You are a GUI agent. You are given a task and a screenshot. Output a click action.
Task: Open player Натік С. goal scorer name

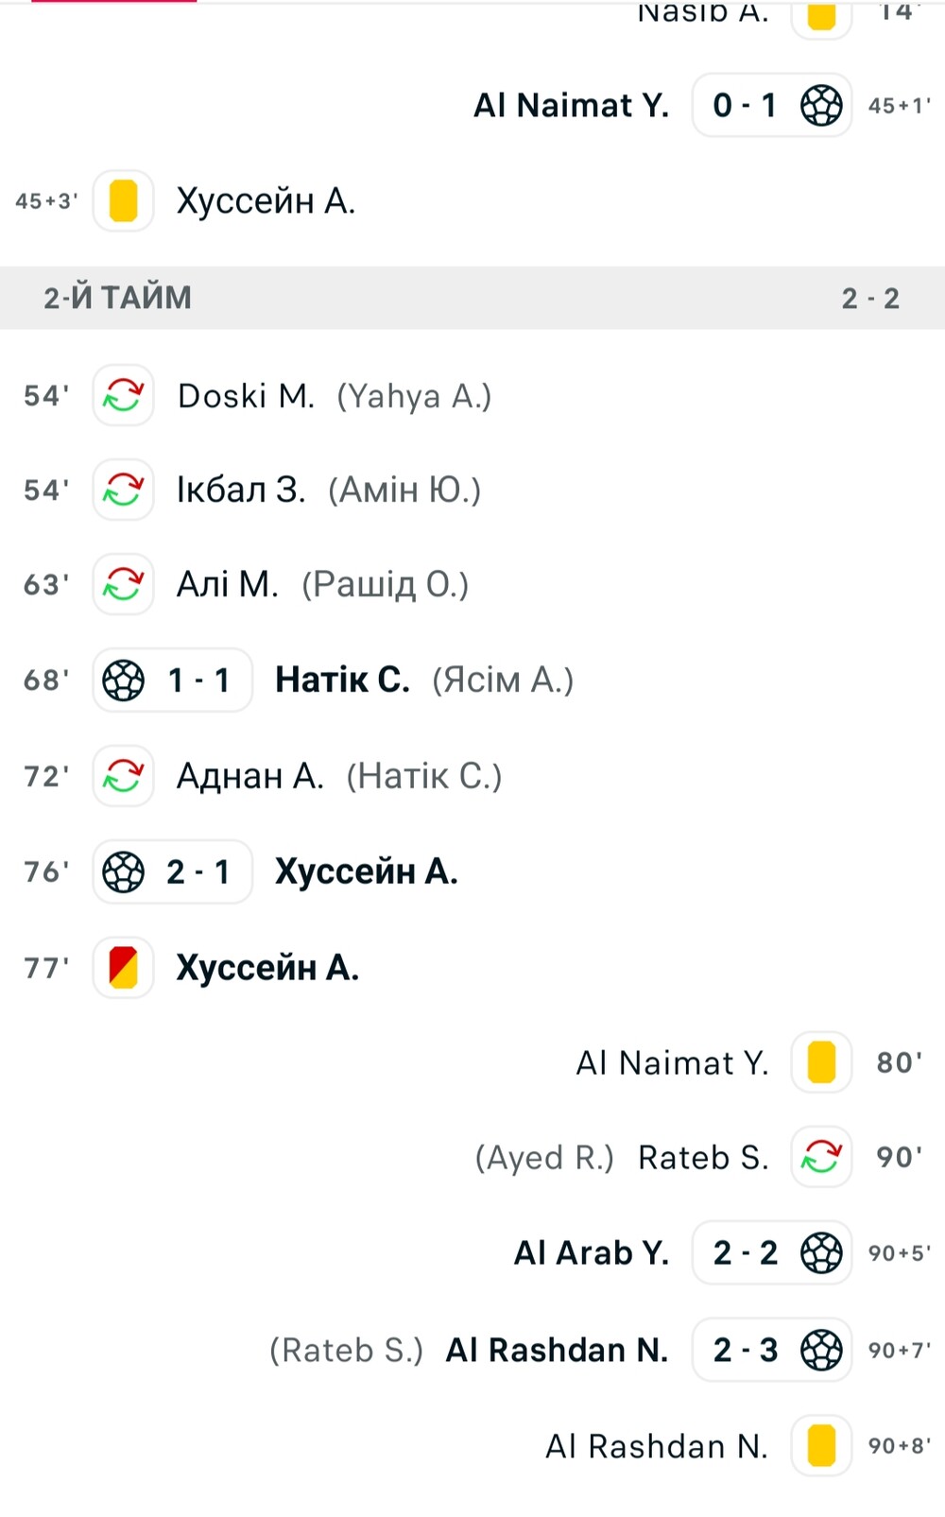[342, 680]
